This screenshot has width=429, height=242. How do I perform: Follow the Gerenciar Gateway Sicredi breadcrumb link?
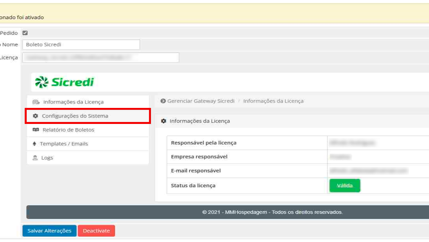point(201,101)
